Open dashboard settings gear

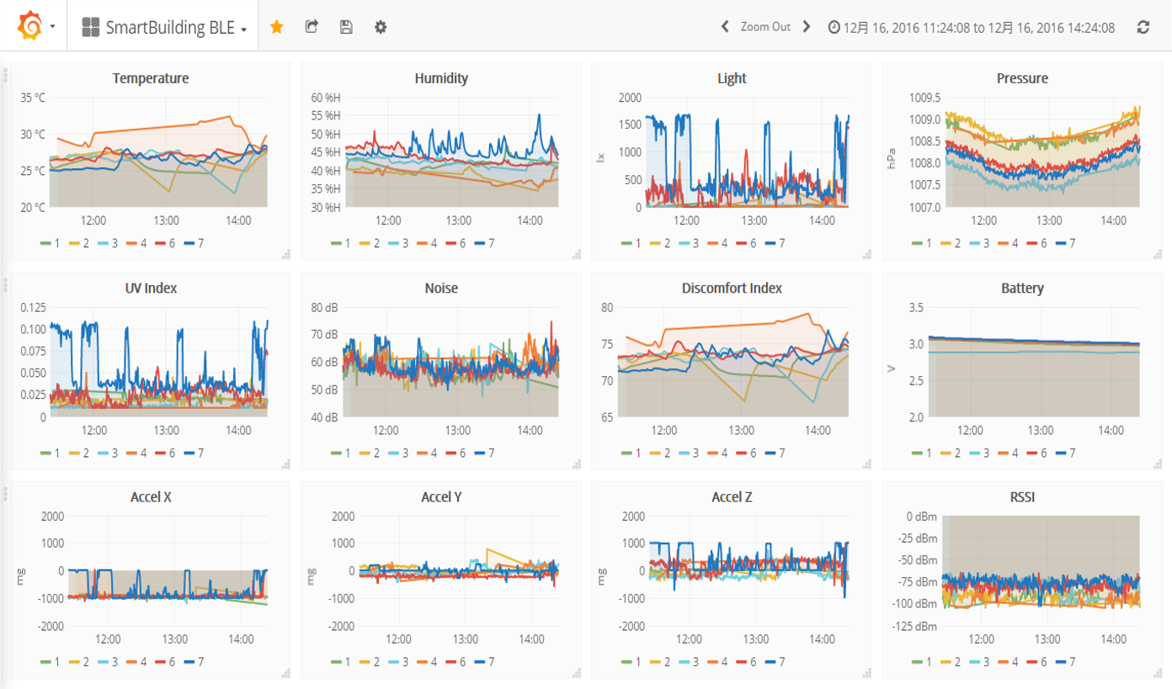coord(381,27)
